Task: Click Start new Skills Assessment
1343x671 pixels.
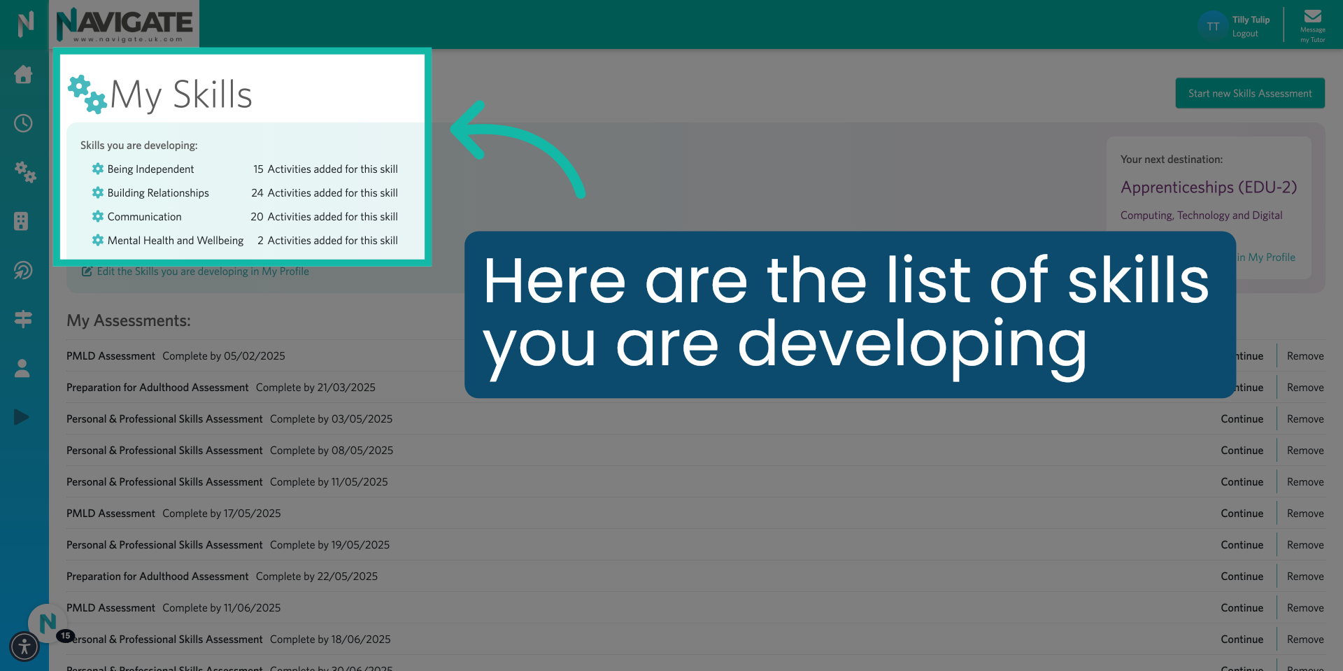Action: click(x=1249, y=92)
